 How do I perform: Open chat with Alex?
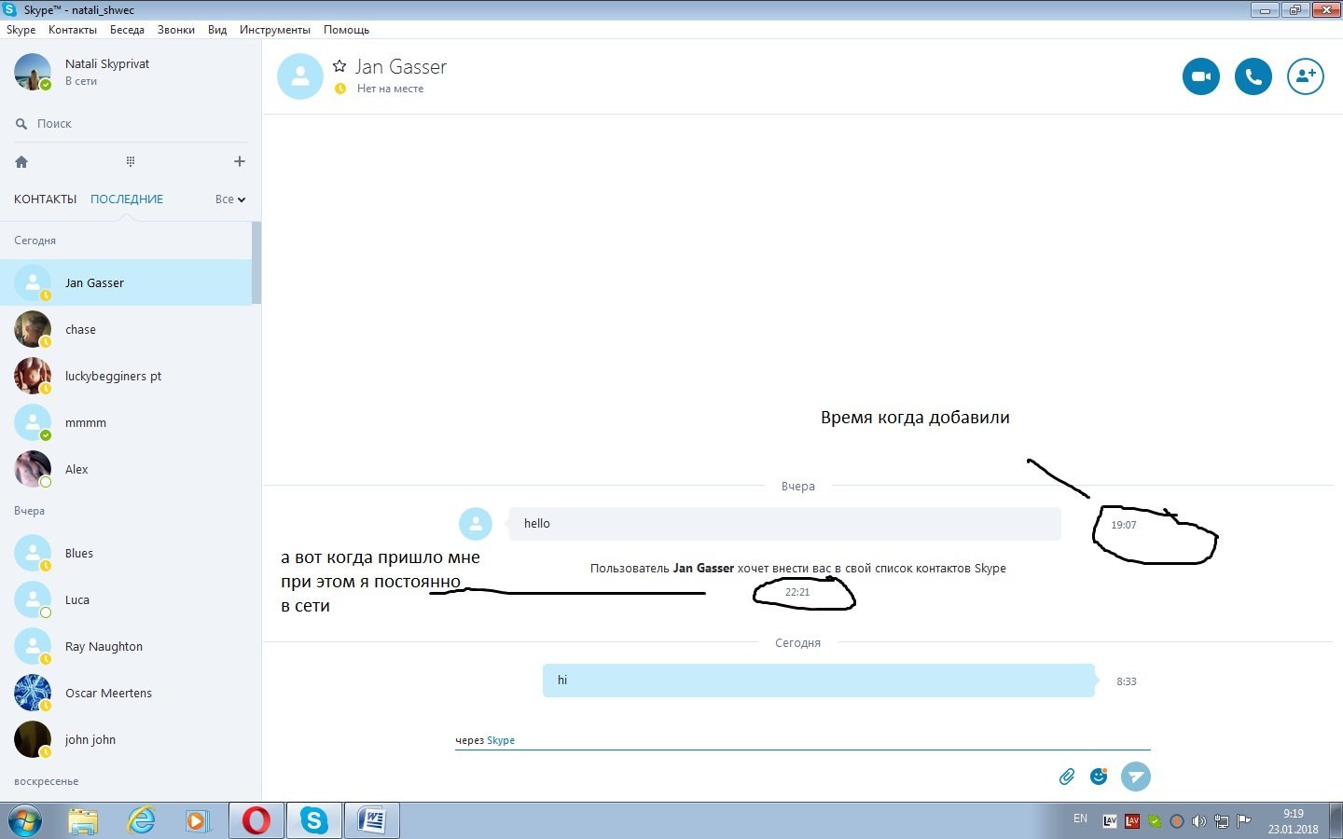[126, 469]
